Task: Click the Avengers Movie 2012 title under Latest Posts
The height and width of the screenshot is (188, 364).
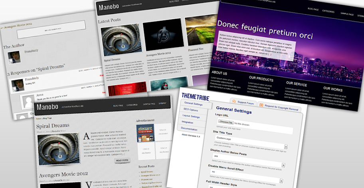Action: 158,54
